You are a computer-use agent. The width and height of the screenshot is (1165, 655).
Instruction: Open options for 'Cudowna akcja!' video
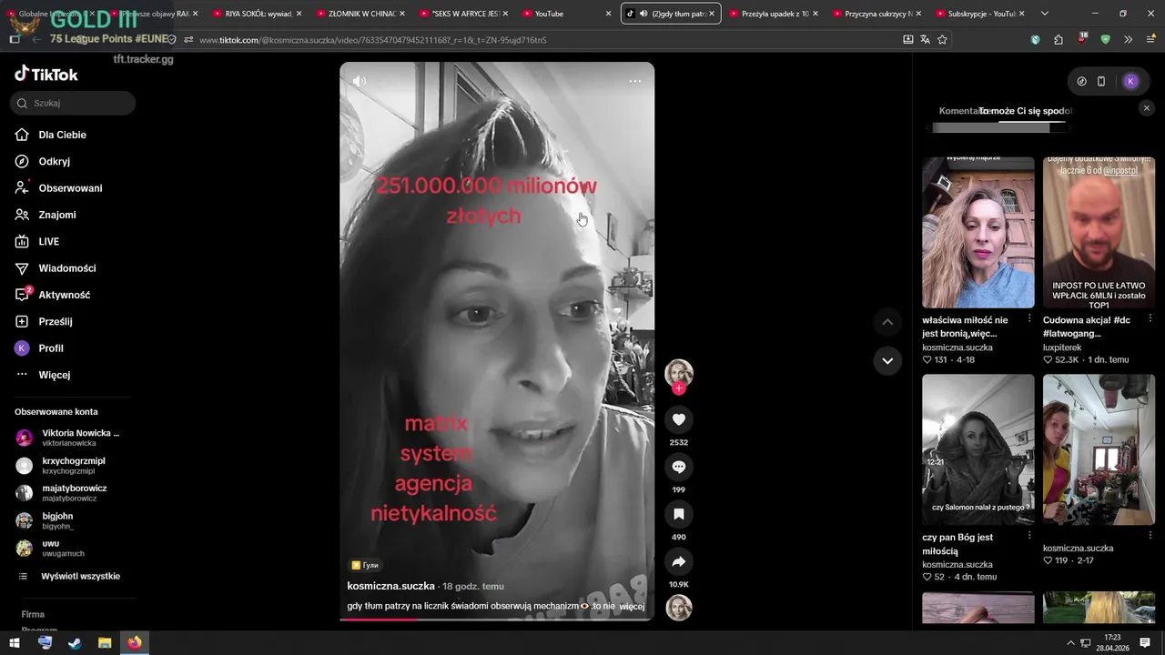(1150, 319)
